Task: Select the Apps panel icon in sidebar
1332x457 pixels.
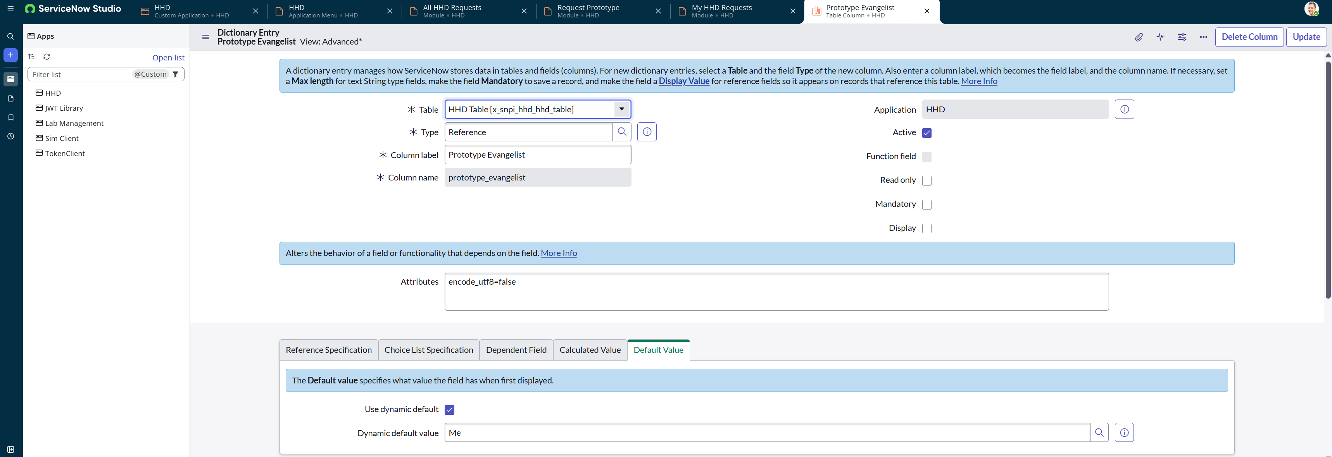Action: pos(10,79)
